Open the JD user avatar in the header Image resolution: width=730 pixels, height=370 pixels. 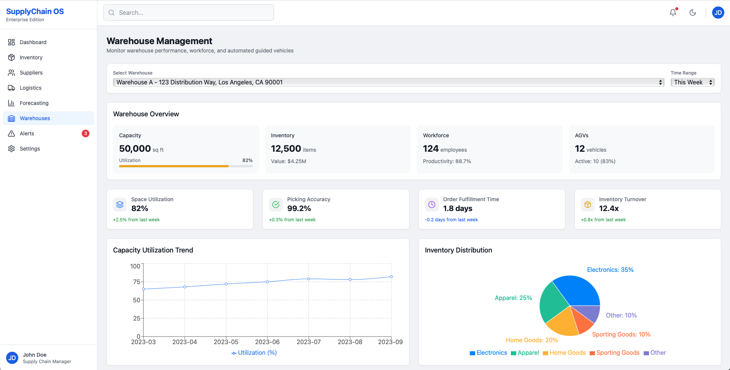[x=718, y=13]
